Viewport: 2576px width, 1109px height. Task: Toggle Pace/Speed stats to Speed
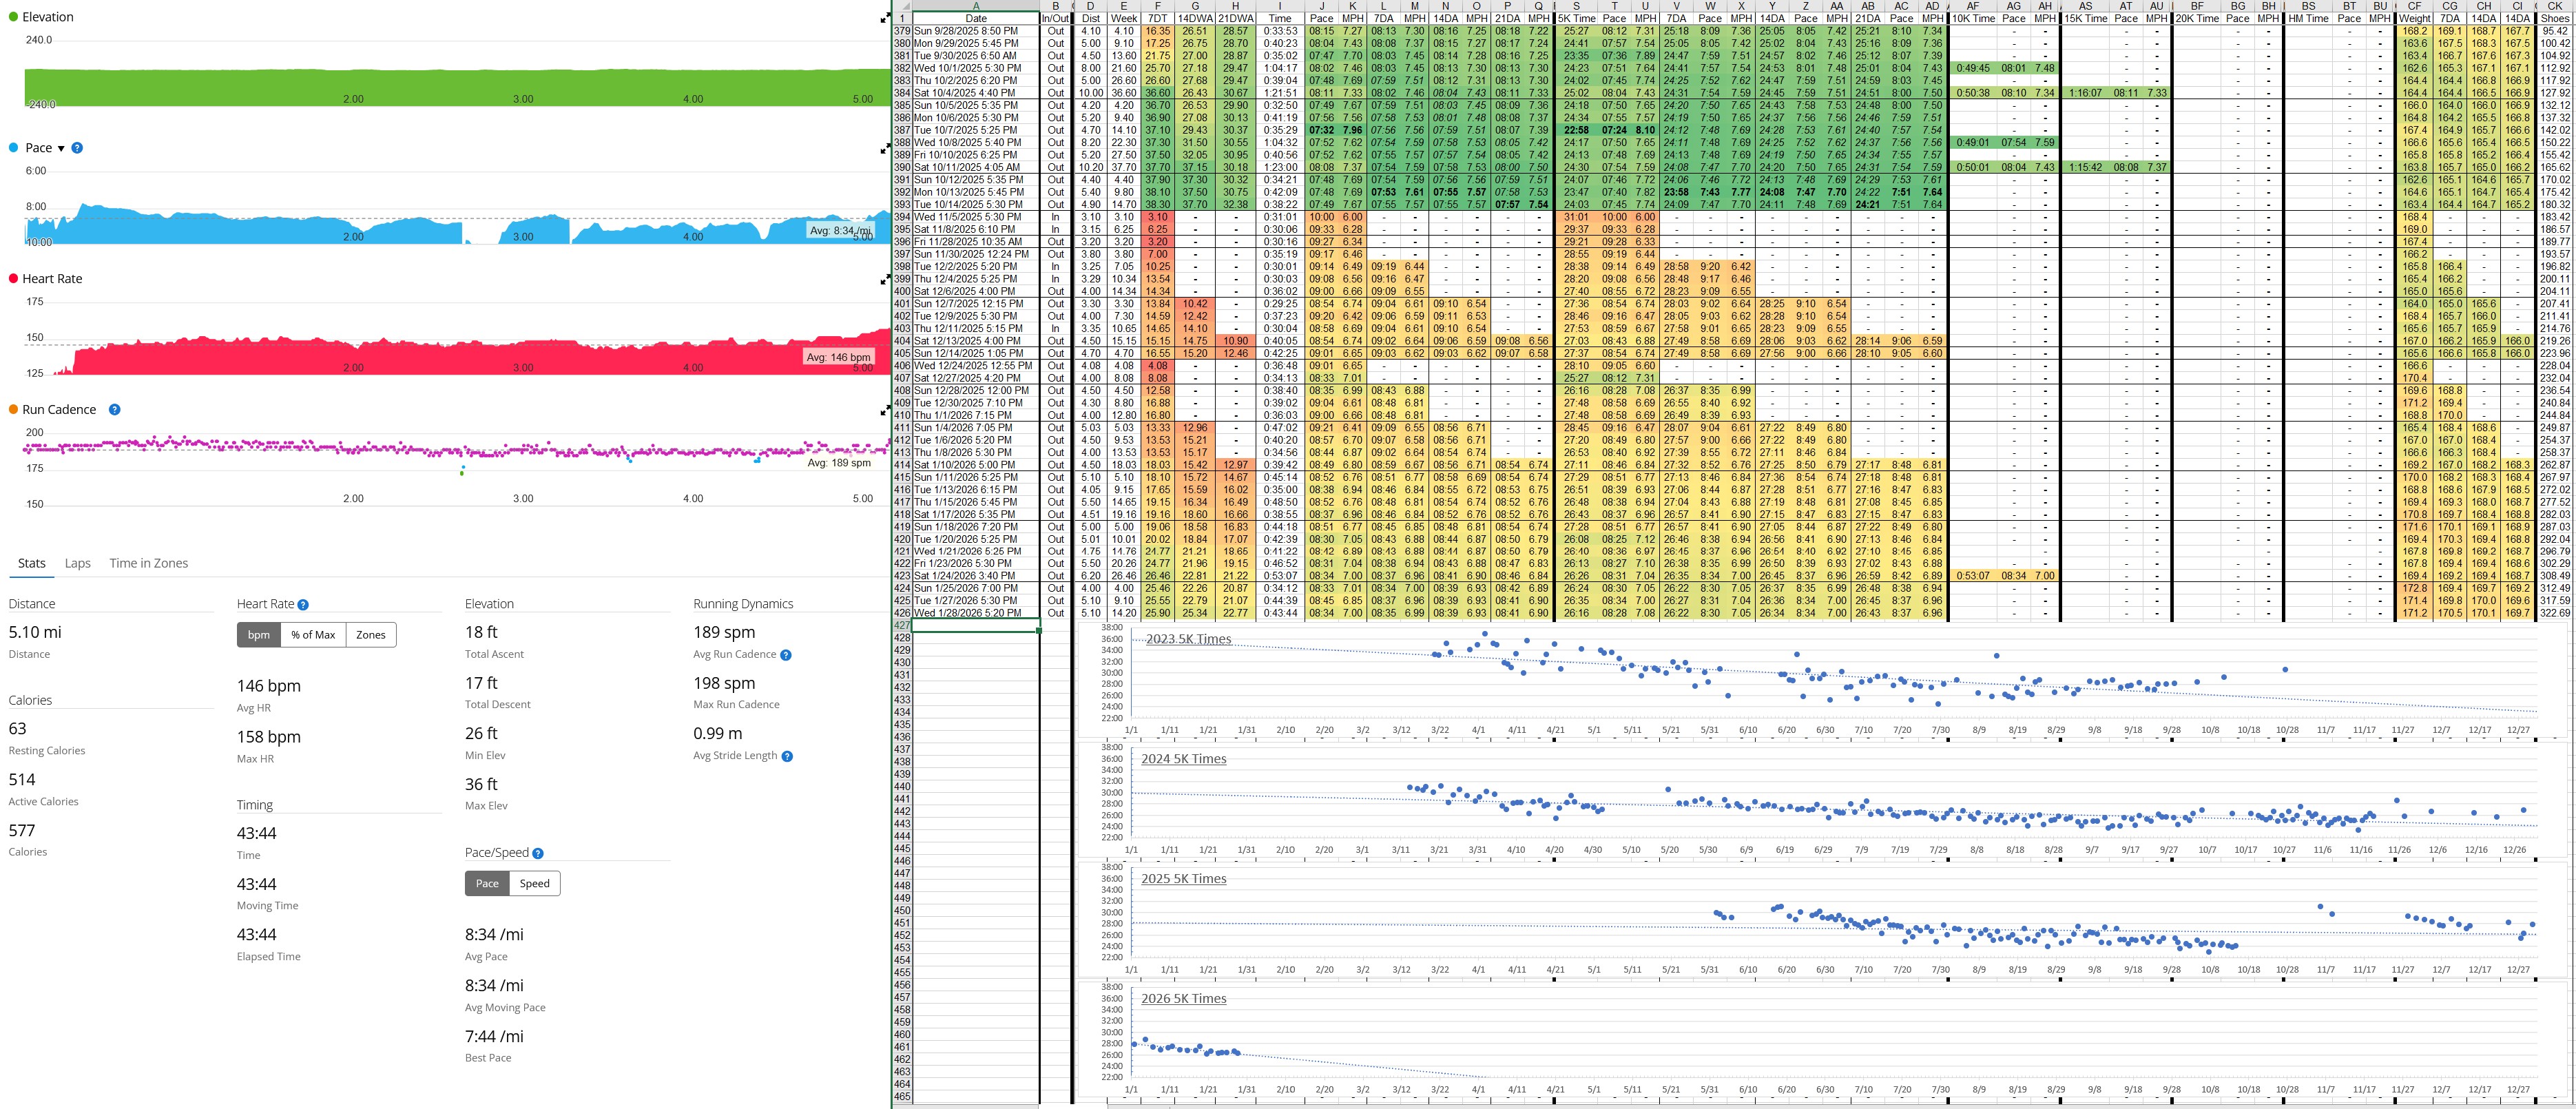[534, 884]
